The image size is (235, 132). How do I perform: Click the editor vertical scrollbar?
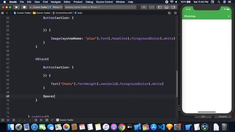coord(177,84)
